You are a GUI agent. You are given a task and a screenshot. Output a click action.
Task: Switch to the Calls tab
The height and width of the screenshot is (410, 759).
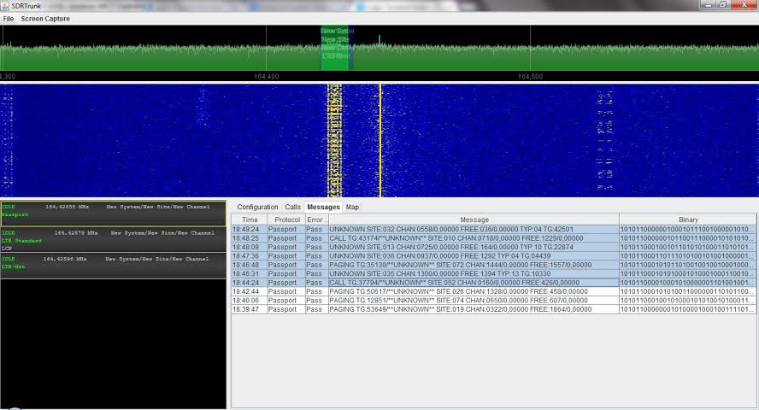pos(292,207)
